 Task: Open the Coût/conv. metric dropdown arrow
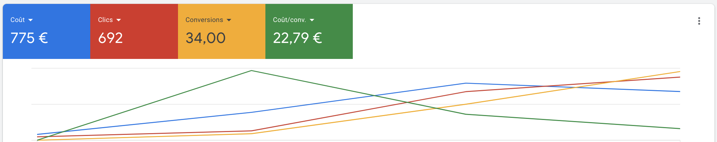coord(312,20)
